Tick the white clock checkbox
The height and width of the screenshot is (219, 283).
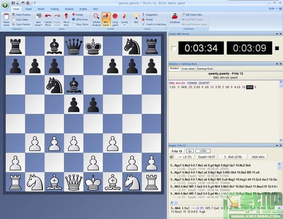(x=174, y=49)
